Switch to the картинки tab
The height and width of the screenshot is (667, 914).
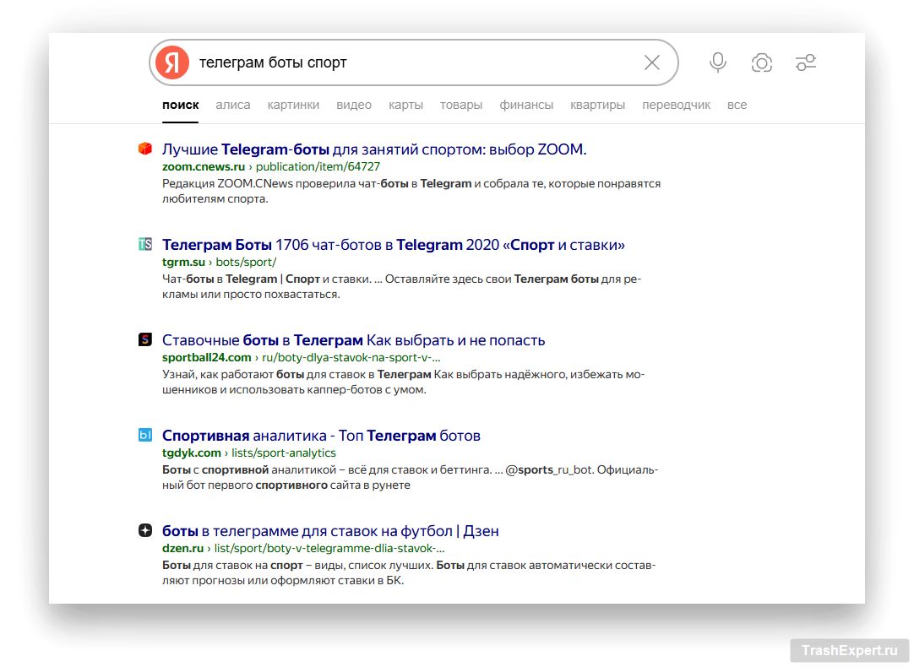293,105
